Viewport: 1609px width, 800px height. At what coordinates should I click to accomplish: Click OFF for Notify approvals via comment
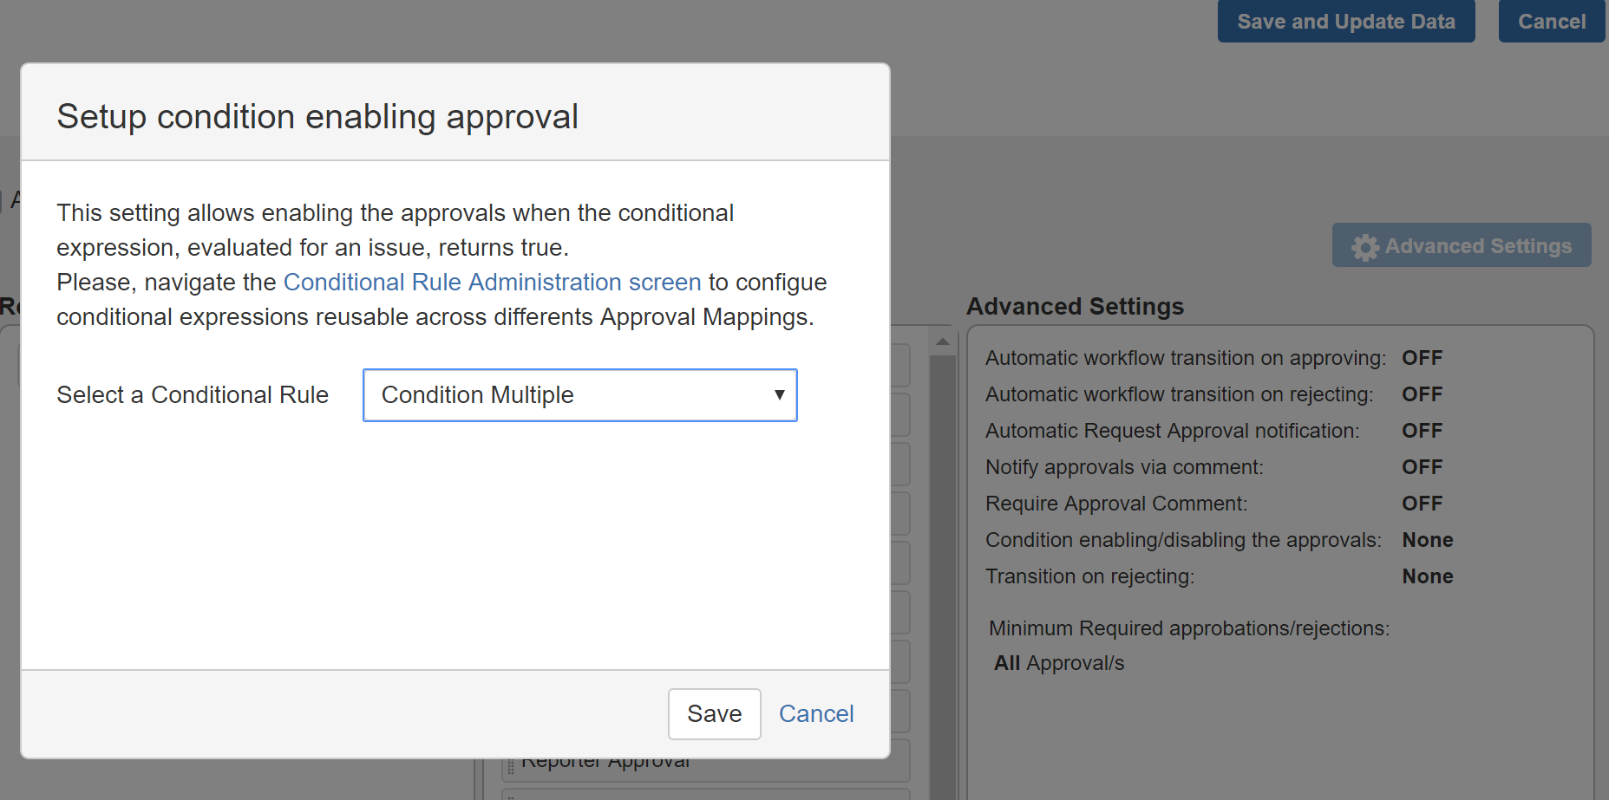tap(1422, 467)
